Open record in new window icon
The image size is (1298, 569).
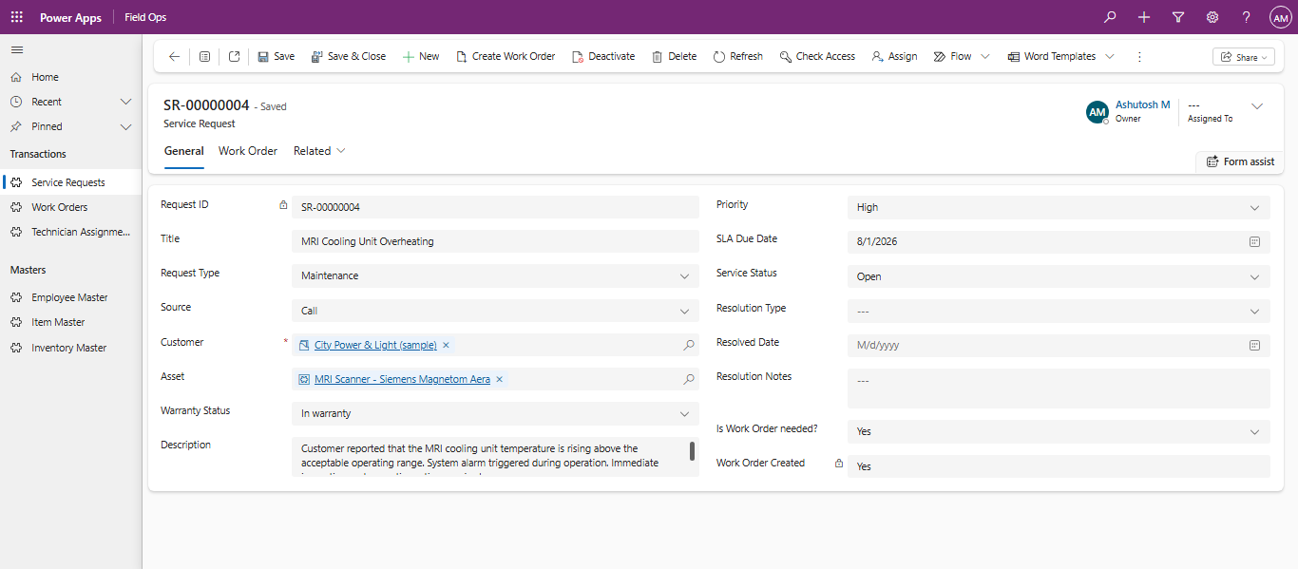click(x=235, y=56)
